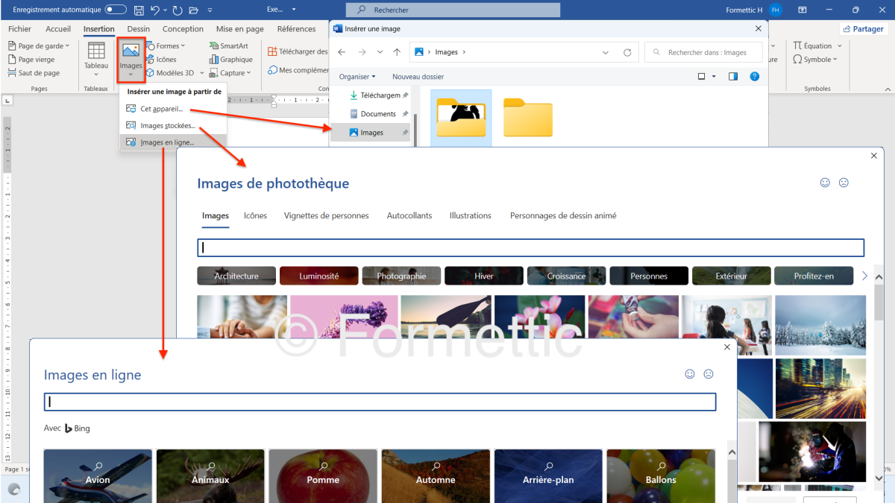Switch to the Dessin ribbon tab
The width and height of the screenshot is (895, 503).
pyautogui.click(x=138, y=29)
